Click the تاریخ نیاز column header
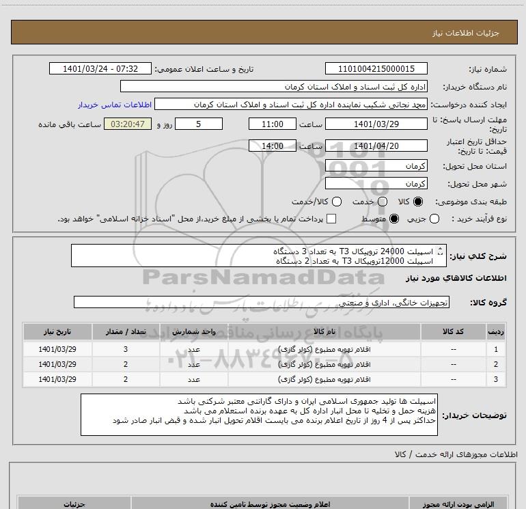526x509 pixels. pyautogui.click(x=57, y=331)
